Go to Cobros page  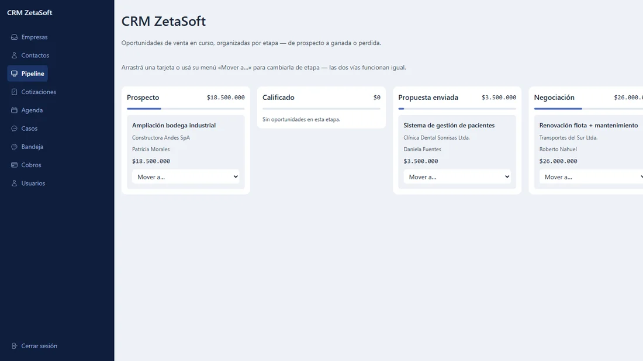(x=26, y=165)
